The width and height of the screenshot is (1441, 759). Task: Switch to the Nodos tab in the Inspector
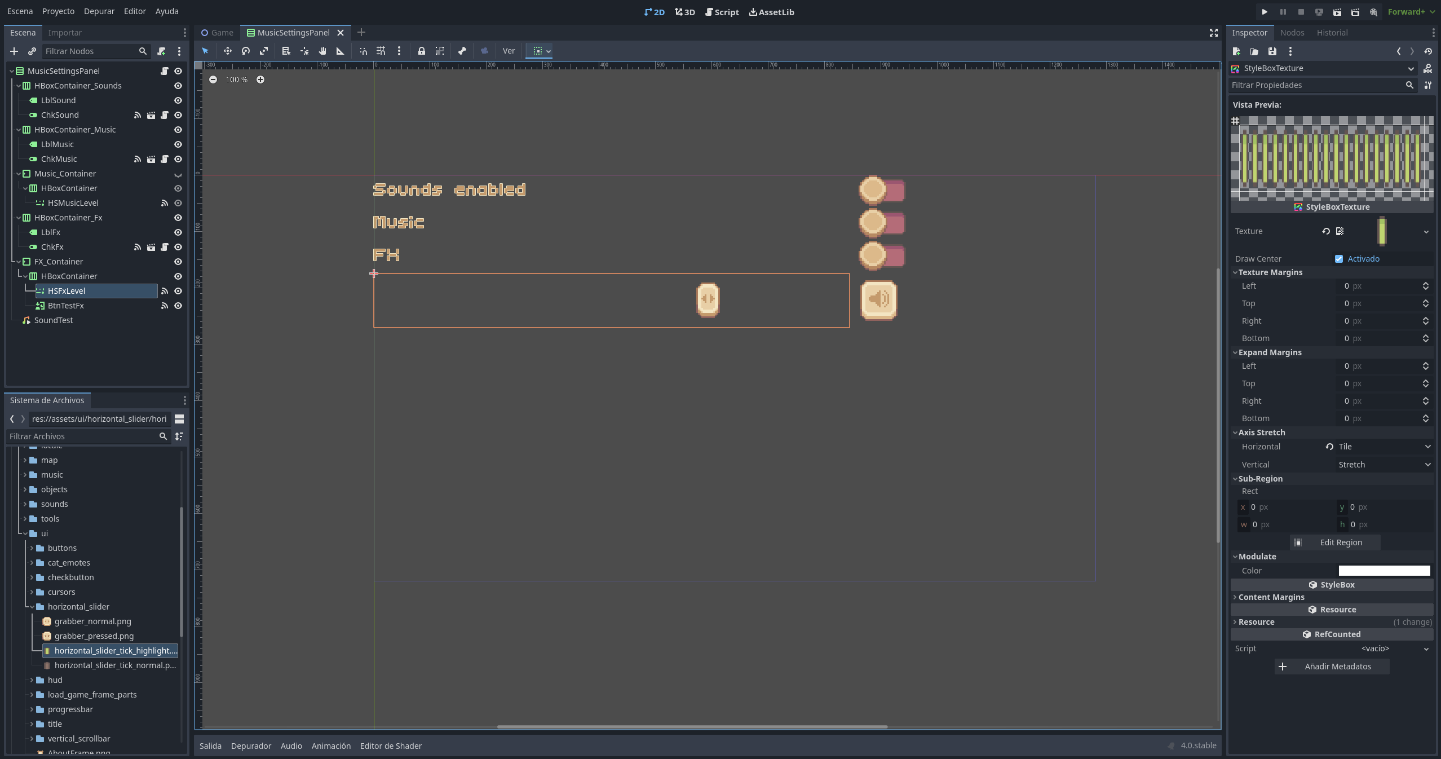click(1292, 32)
